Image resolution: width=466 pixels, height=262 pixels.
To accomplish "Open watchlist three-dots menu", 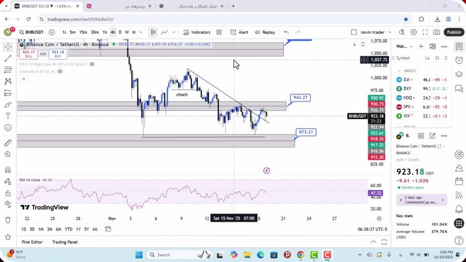I will (444, 46).
